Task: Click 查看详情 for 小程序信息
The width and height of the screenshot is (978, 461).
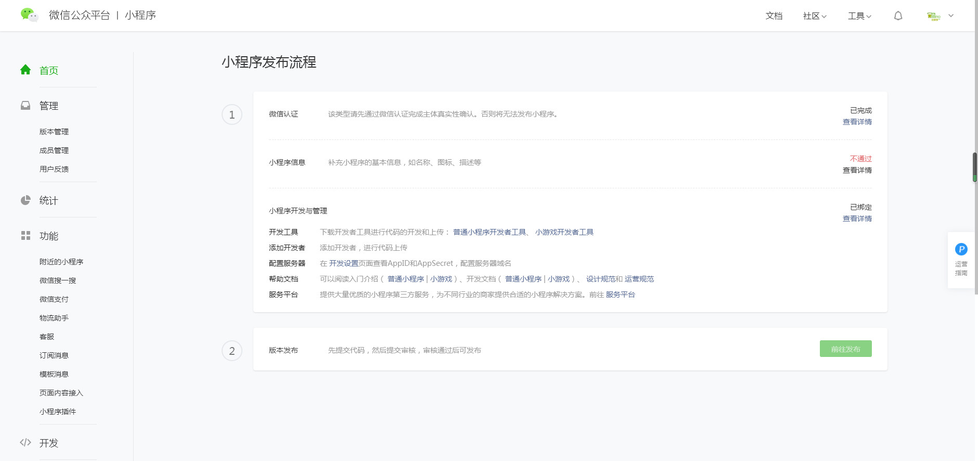Action: [857, 170]
